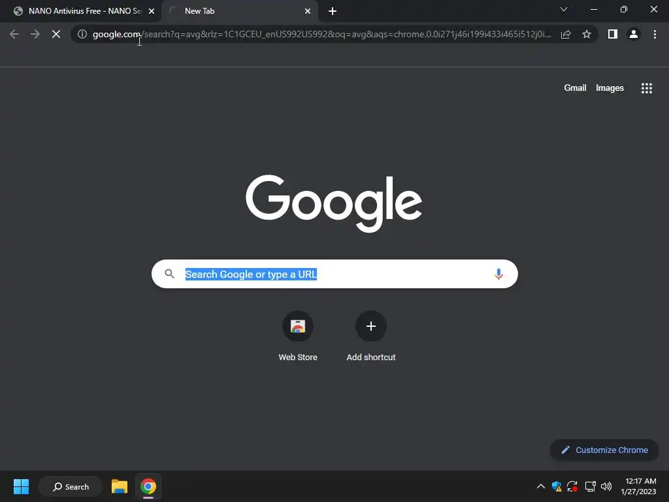This screenshot has width=669, height=502.
Task: Bookmark this tab with the star
Action: (587, 34)
